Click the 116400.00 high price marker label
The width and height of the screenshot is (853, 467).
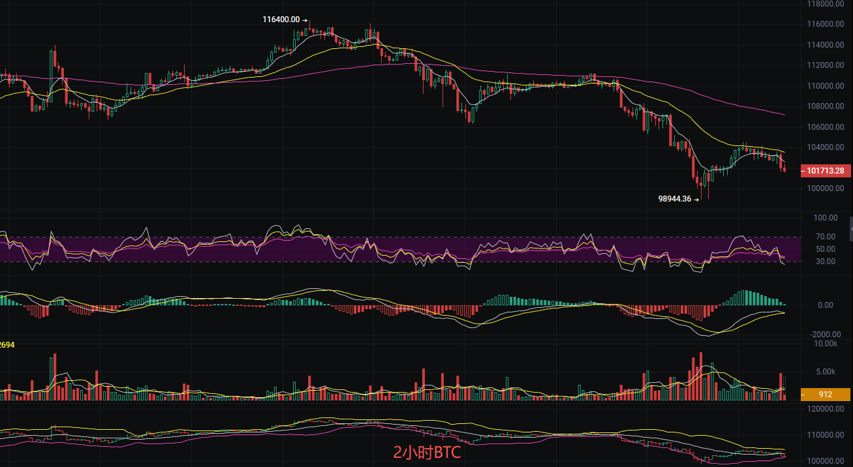tap(281, 20)
